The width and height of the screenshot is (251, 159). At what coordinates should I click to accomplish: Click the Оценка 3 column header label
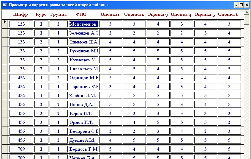pyautogui.click(x=157, y=14)
